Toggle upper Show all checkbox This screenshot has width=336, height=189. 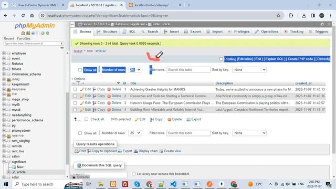tap(80, 70)
